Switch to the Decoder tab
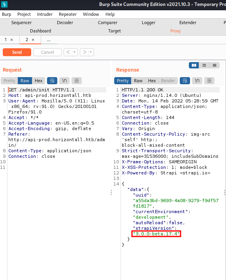This screenshot has height=280, width=226. (65, 23)
